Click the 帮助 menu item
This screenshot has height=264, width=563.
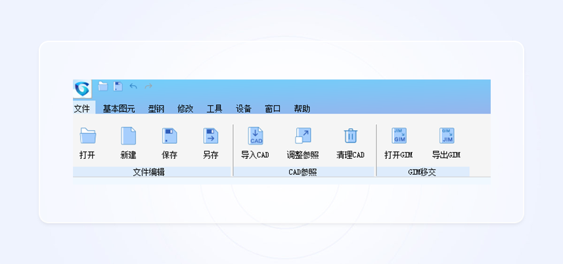(302, 108)
